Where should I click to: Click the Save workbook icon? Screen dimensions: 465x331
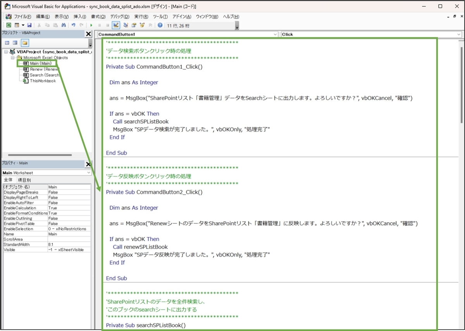pos(29,25)
